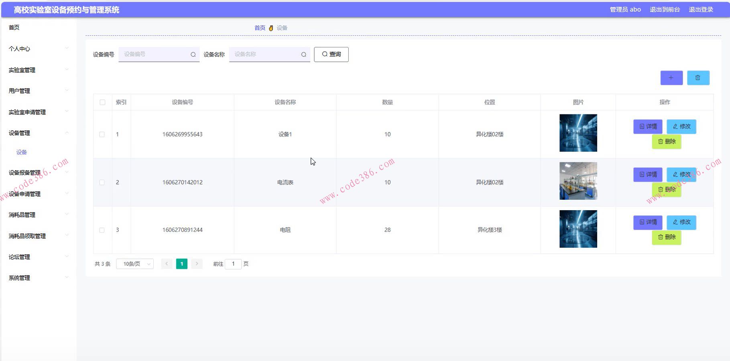Click the hand icon in the breadcrumb
The image size is (730, 361).
click(271, 28)
